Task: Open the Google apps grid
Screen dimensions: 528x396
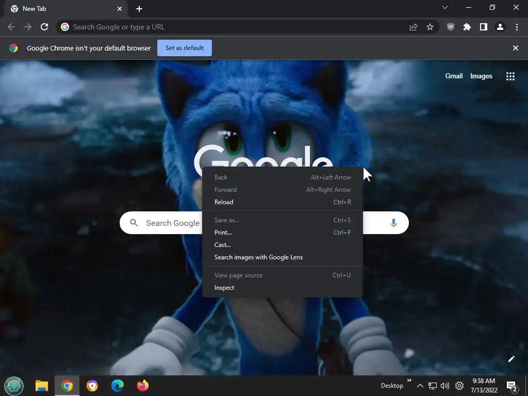Action: tap(510, 76)
